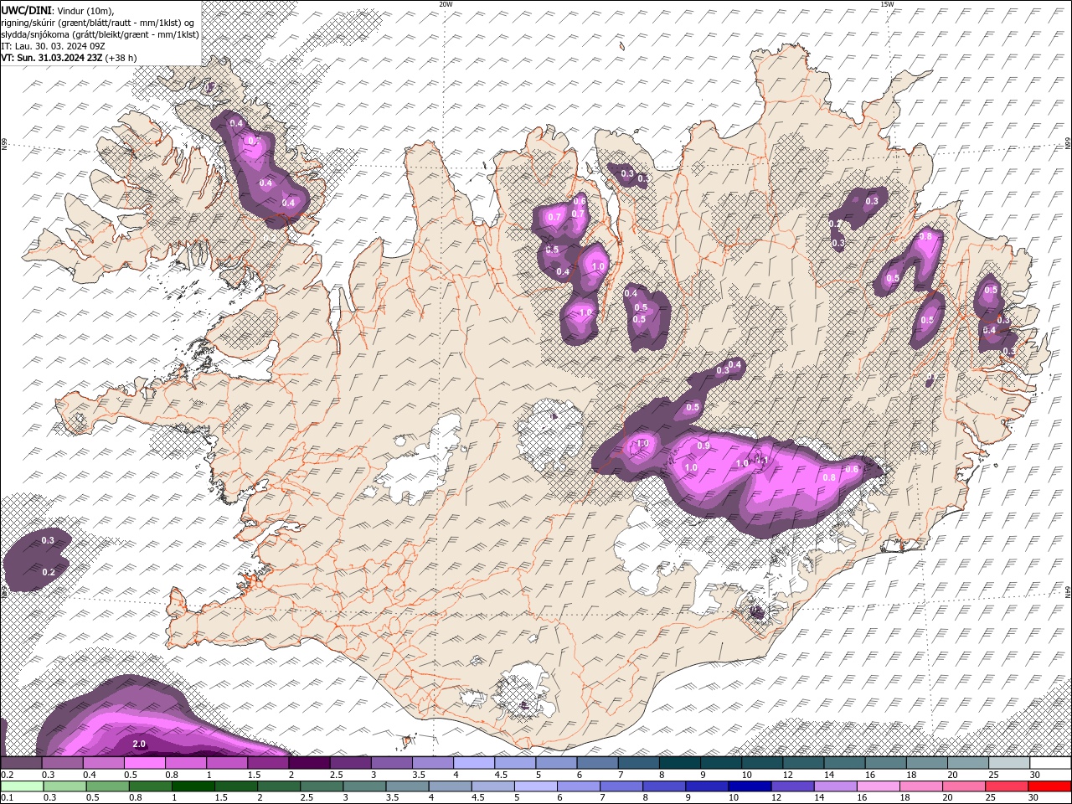Image resolution: width=1072 pixels, height=804 pixels.
Task: Pick the red 30 swatch in the rain scale
Action: pos(1050,786)
